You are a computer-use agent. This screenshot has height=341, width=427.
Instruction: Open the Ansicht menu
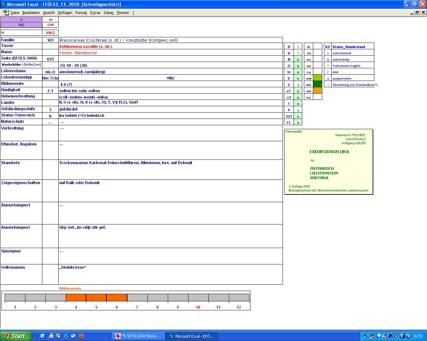pyautogui.click(x=49, y=13)
